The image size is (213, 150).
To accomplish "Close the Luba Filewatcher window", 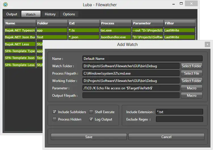I will tap(191, 3).
